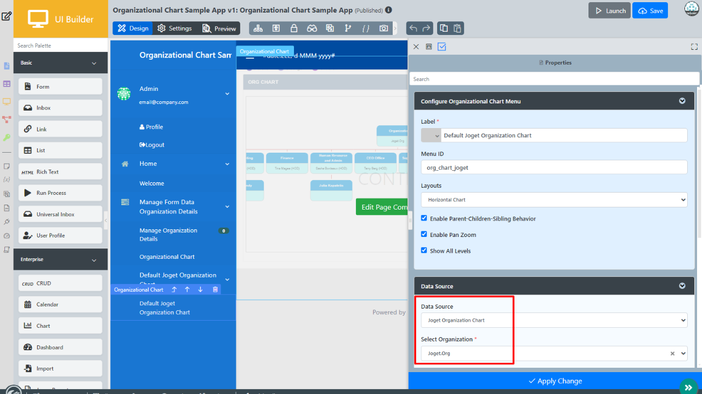Open the process builder icon in left sidebar
This screenshot has width=702, height=394.
(7, 119)
